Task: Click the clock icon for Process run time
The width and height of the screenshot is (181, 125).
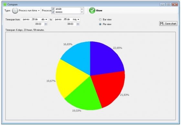Action: (x=15, y=11)
